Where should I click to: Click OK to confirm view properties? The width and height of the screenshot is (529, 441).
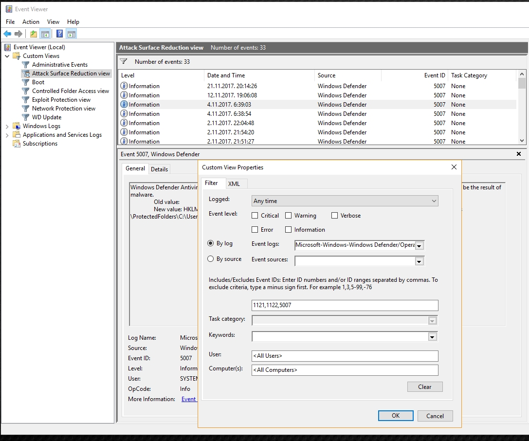click(x=396, y=416)
